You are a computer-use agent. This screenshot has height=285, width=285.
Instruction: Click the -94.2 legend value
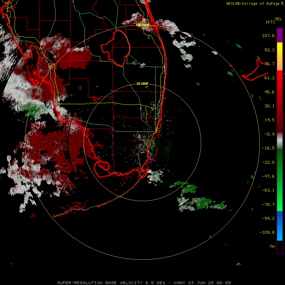coord(268,218)
